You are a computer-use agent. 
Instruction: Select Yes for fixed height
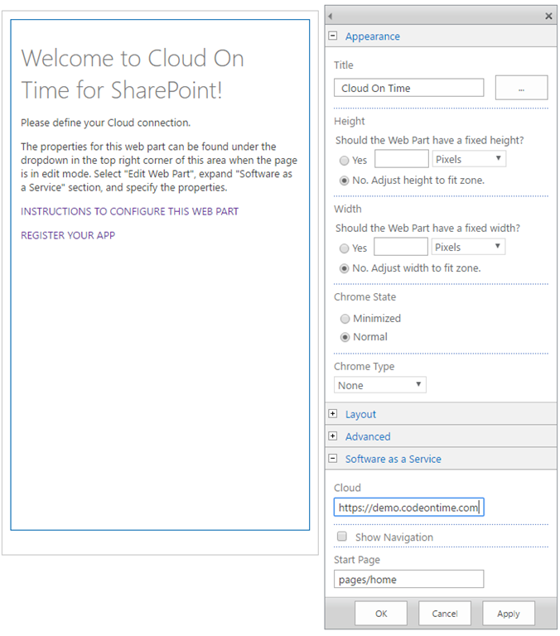(x=345, y=161)
